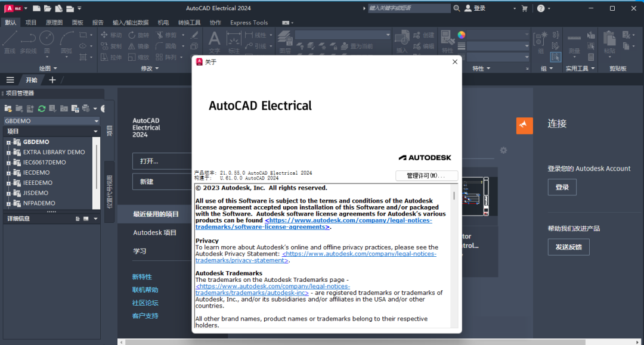Open the 报告 ribbon tab
The height and width of the screenshot is (345, 644).
pyautogui.click(x=98, y=23)
